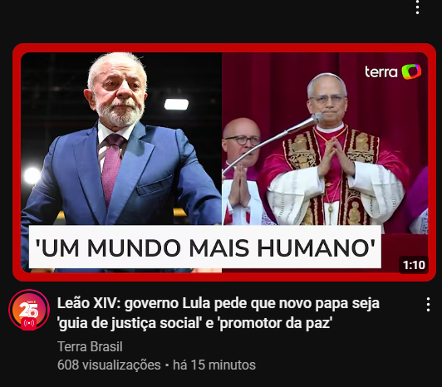Click the microphone shown in the thumbnail
Viewport: 442px width, 387px height.
tap(272, 141)
